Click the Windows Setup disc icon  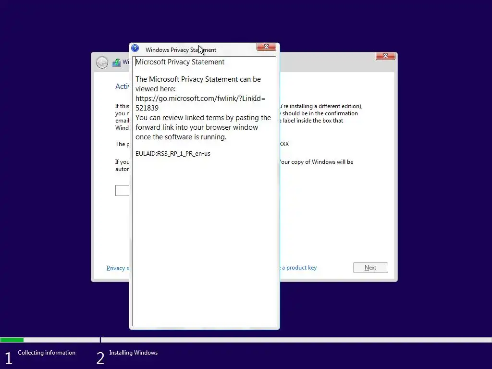[x=116, y=62]
